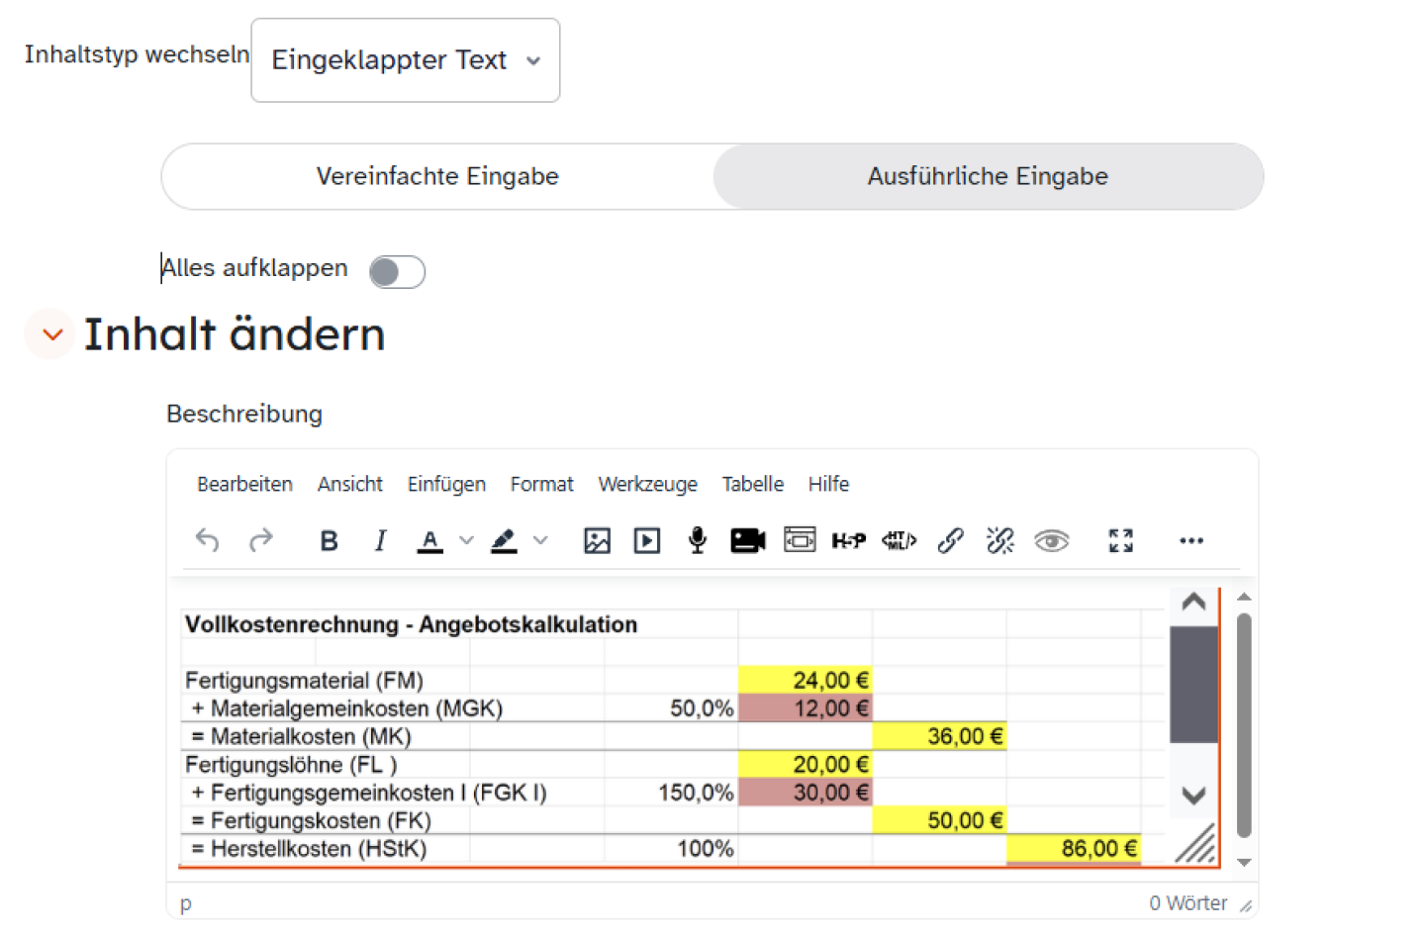
Task: Remove the link with the unlink icon
Action: [1000, 540]
